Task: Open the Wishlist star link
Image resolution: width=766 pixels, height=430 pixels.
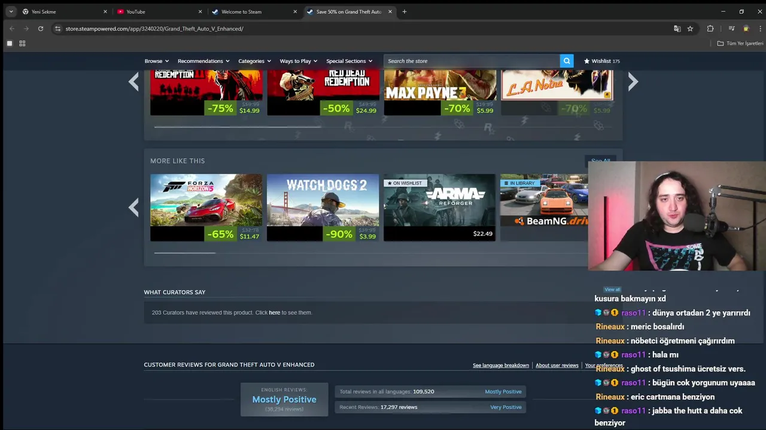Action: pos(602,61)
